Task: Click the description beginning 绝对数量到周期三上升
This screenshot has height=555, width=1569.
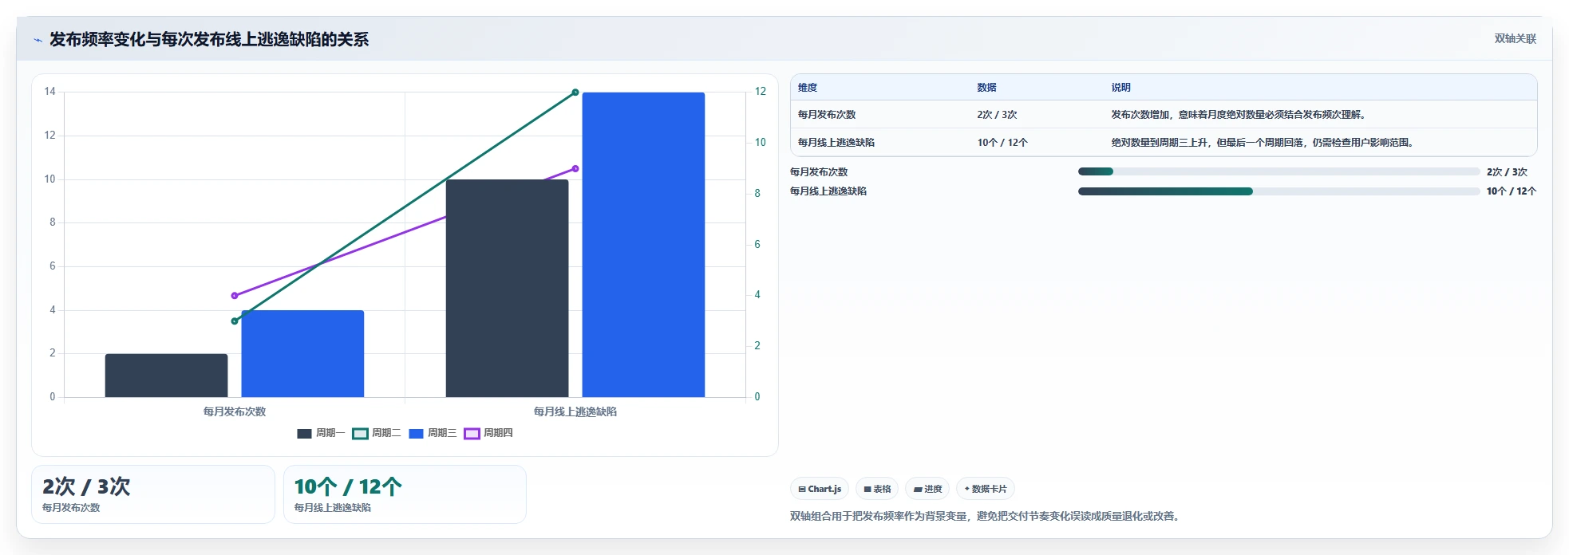Action: (1264, 143)
